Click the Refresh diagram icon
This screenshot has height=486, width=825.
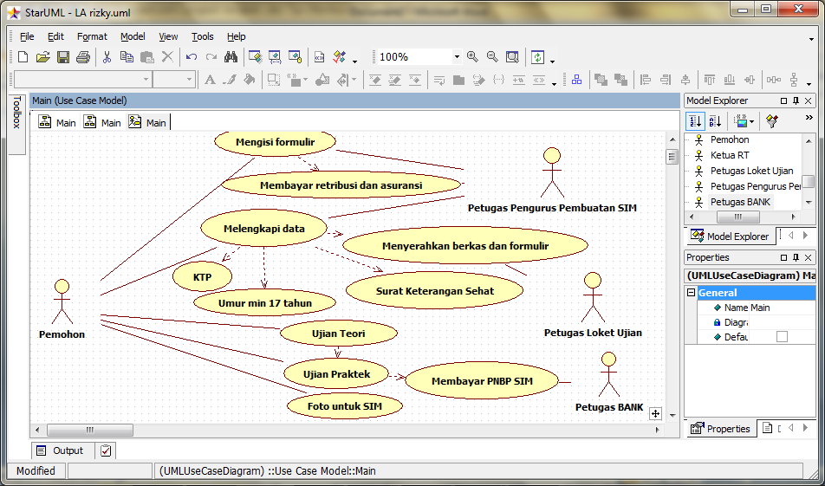[537, 57]
